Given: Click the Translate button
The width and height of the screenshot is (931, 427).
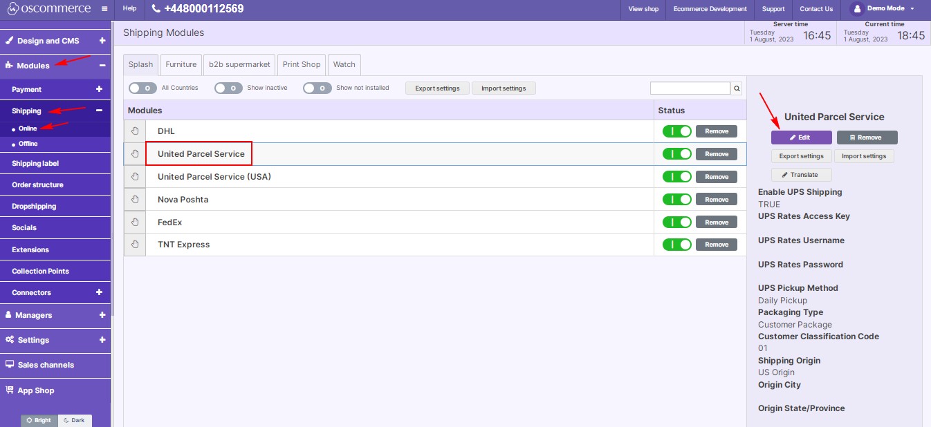Looking at the screenshot, I should (x=802, y=175).
